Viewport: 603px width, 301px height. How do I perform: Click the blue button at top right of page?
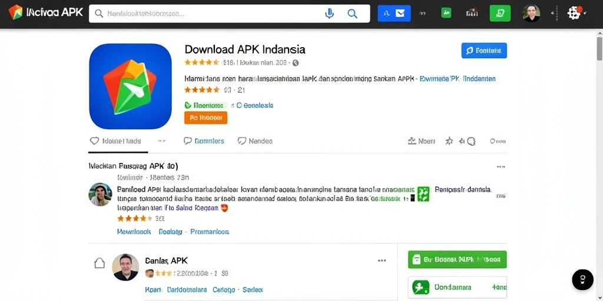click(x=484, y=51)
